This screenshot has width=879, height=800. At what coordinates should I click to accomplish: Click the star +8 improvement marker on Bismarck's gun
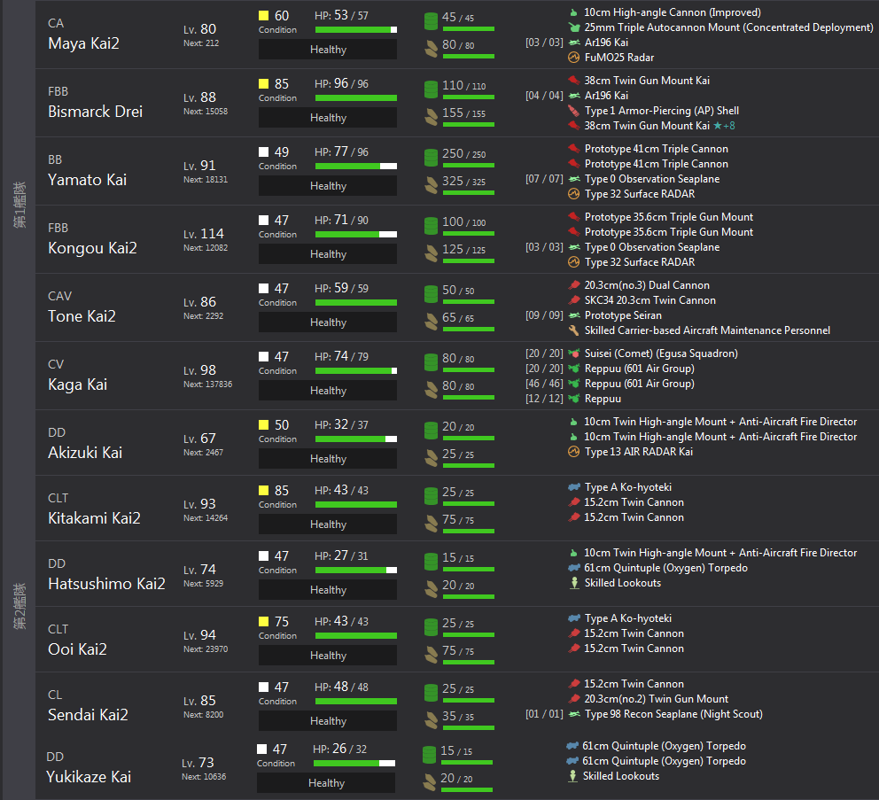click(x=724, y=126)
